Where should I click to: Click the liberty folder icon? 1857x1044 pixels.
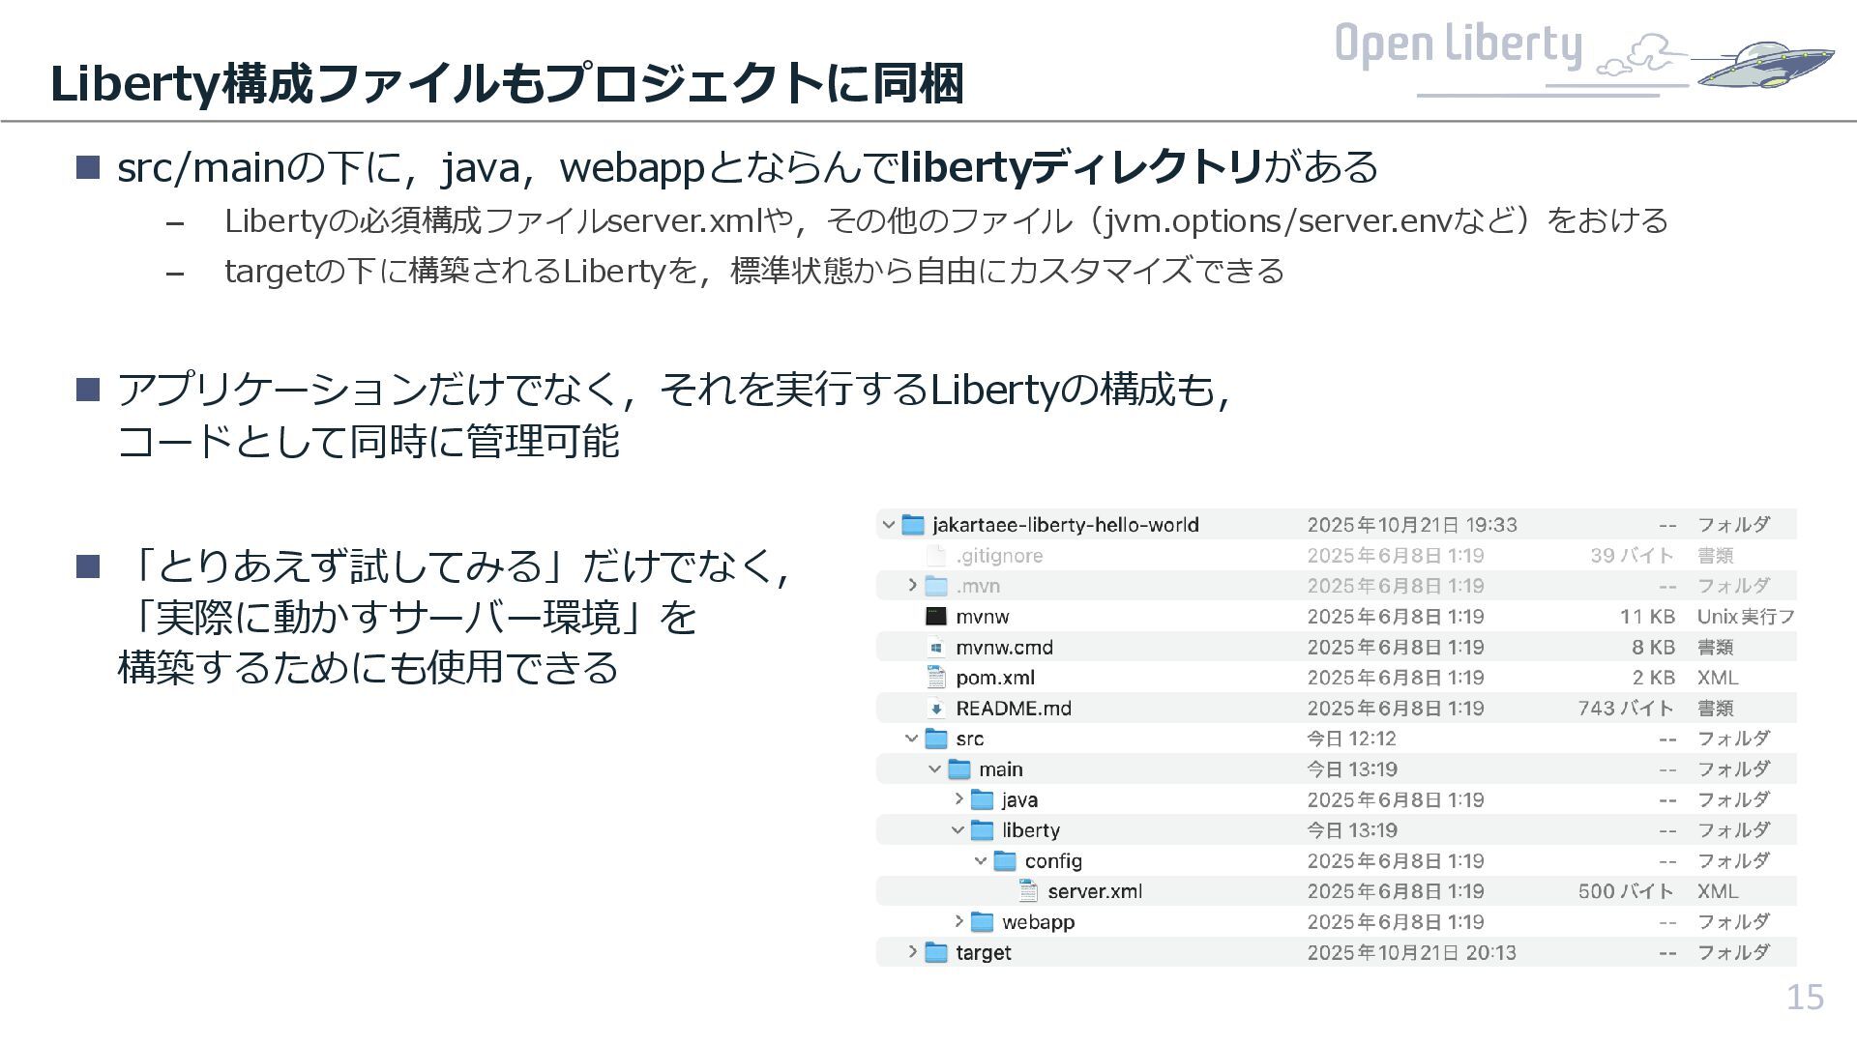982,830
